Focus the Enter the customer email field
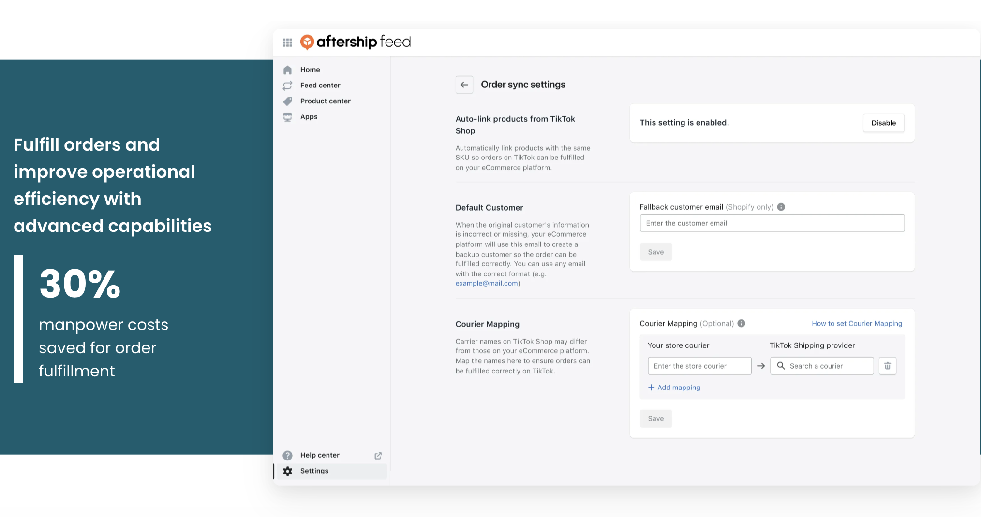This screenshot has height=517, width=981. pos(772,223)
